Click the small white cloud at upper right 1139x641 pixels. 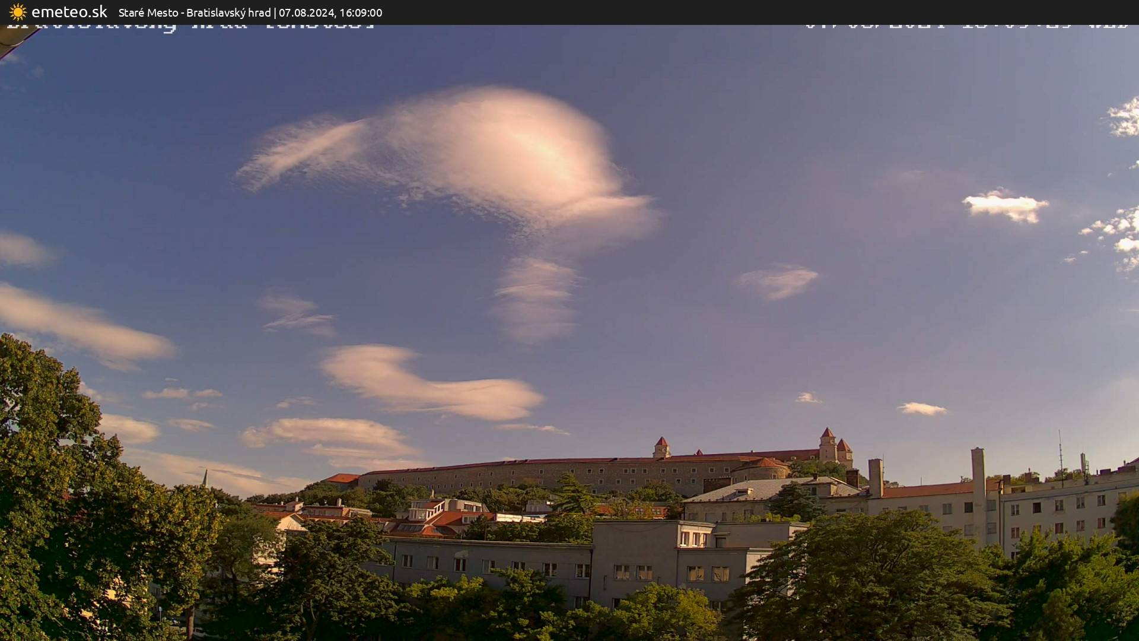(1005, 206)
